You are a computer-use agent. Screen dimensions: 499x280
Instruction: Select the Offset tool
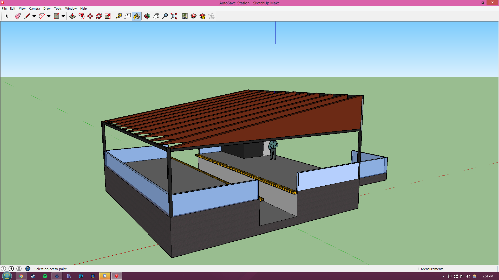[81, 16]
